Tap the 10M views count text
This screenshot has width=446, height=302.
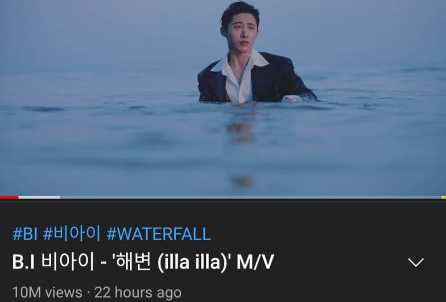pyautogui.click(x=47, y=293)
